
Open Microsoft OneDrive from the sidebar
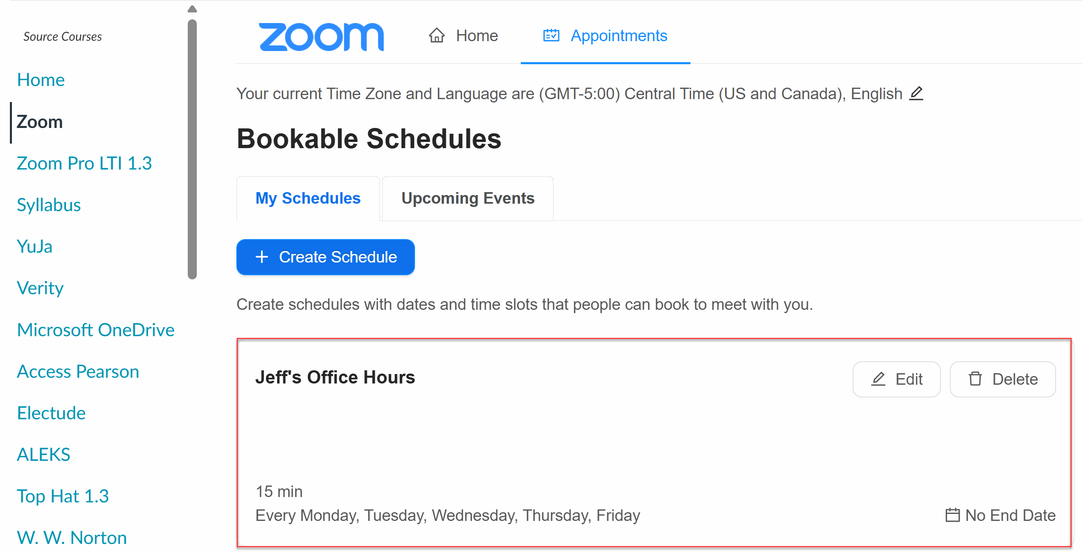pos(96,330)
